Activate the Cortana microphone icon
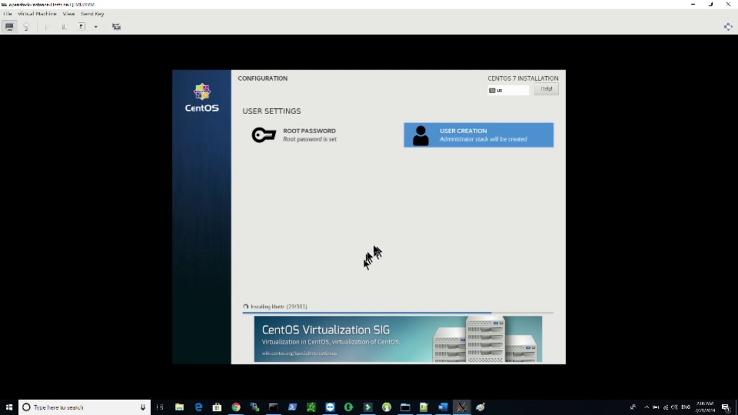 tap(142, 407)
